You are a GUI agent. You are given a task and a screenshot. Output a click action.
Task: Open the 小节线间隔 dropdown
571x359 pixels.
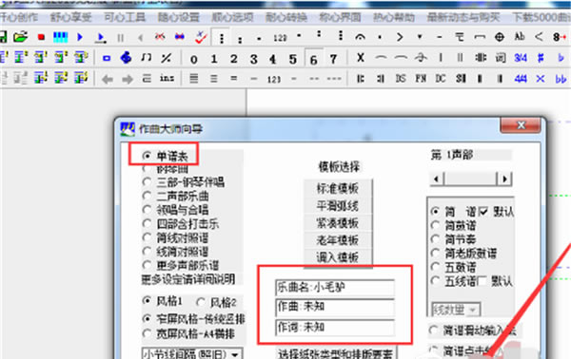coord(192,353)
